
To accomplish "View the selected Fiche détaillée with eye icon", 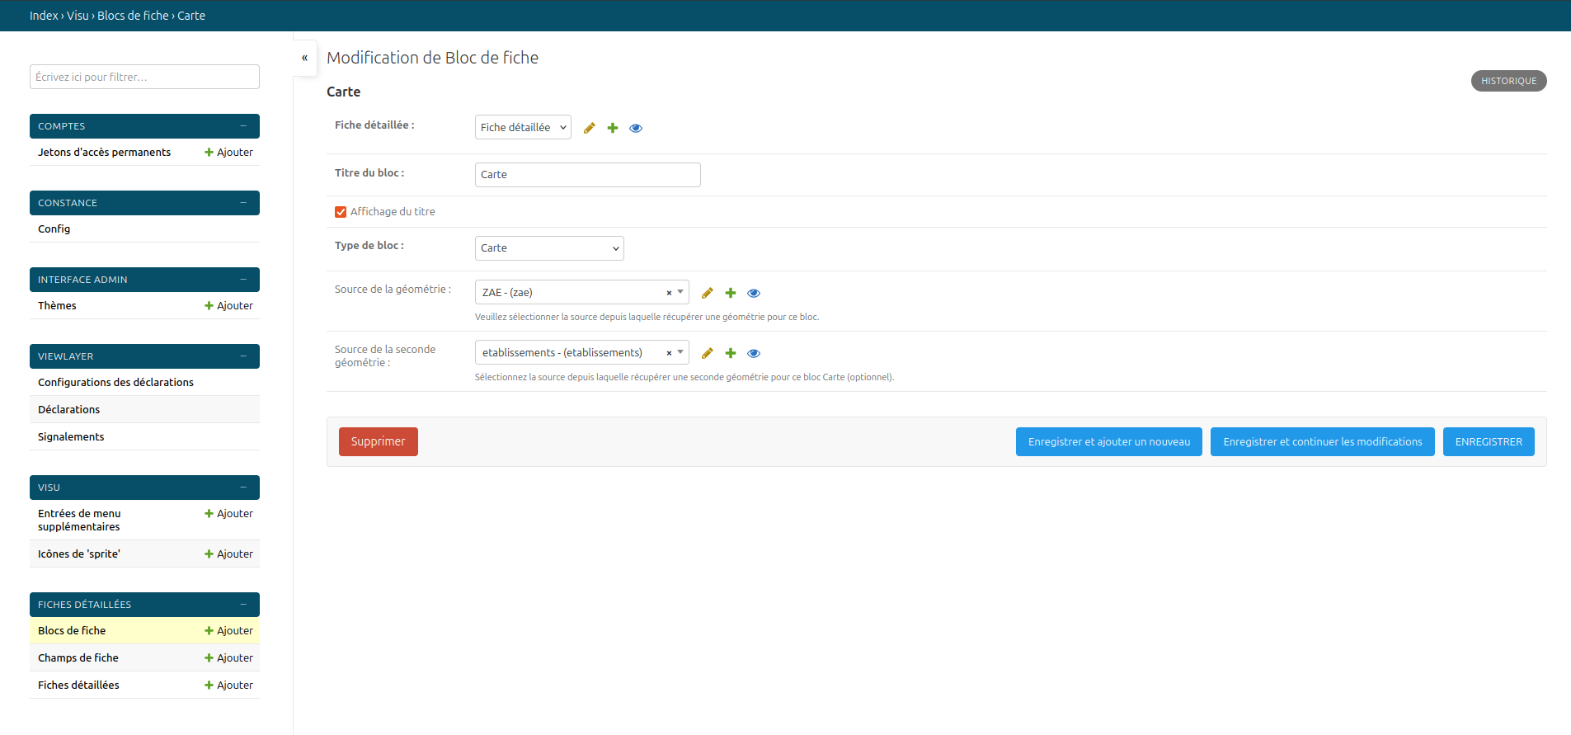I will coord(636,128).
